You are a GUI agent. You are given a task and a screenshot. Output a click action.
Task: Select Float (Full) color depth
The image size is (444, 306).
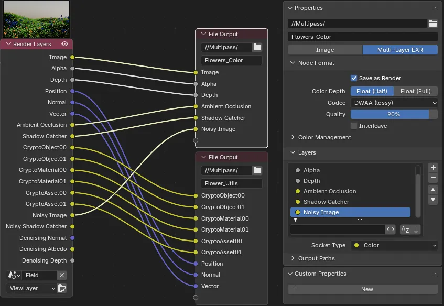coord(415,91)
